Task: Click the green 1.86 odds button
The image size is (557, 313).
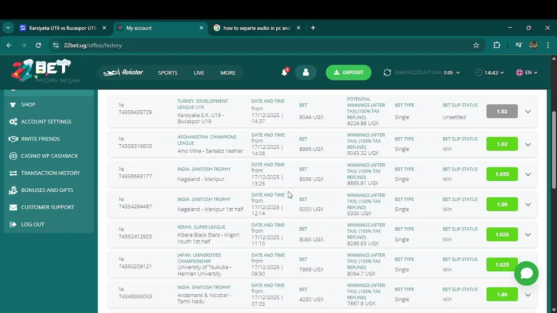Action: pyautogui.click(x=502, y=295)
